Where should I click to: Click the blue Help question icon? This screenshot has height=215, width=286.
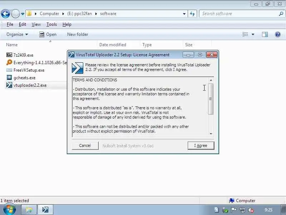278,34
